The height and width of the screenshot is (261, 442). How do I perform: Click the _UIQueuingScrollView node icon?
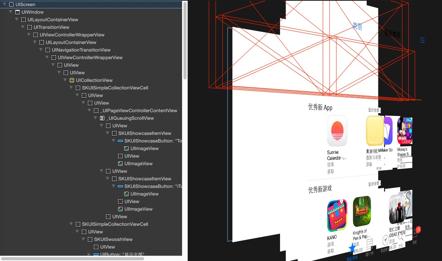[102, 118]
